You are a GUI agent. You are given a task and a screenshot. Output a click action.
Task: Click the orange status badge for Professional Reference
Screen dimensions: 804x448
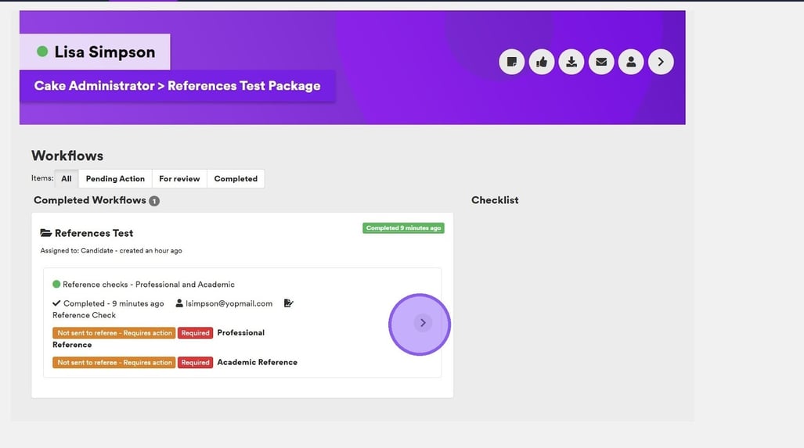(114, 333)
